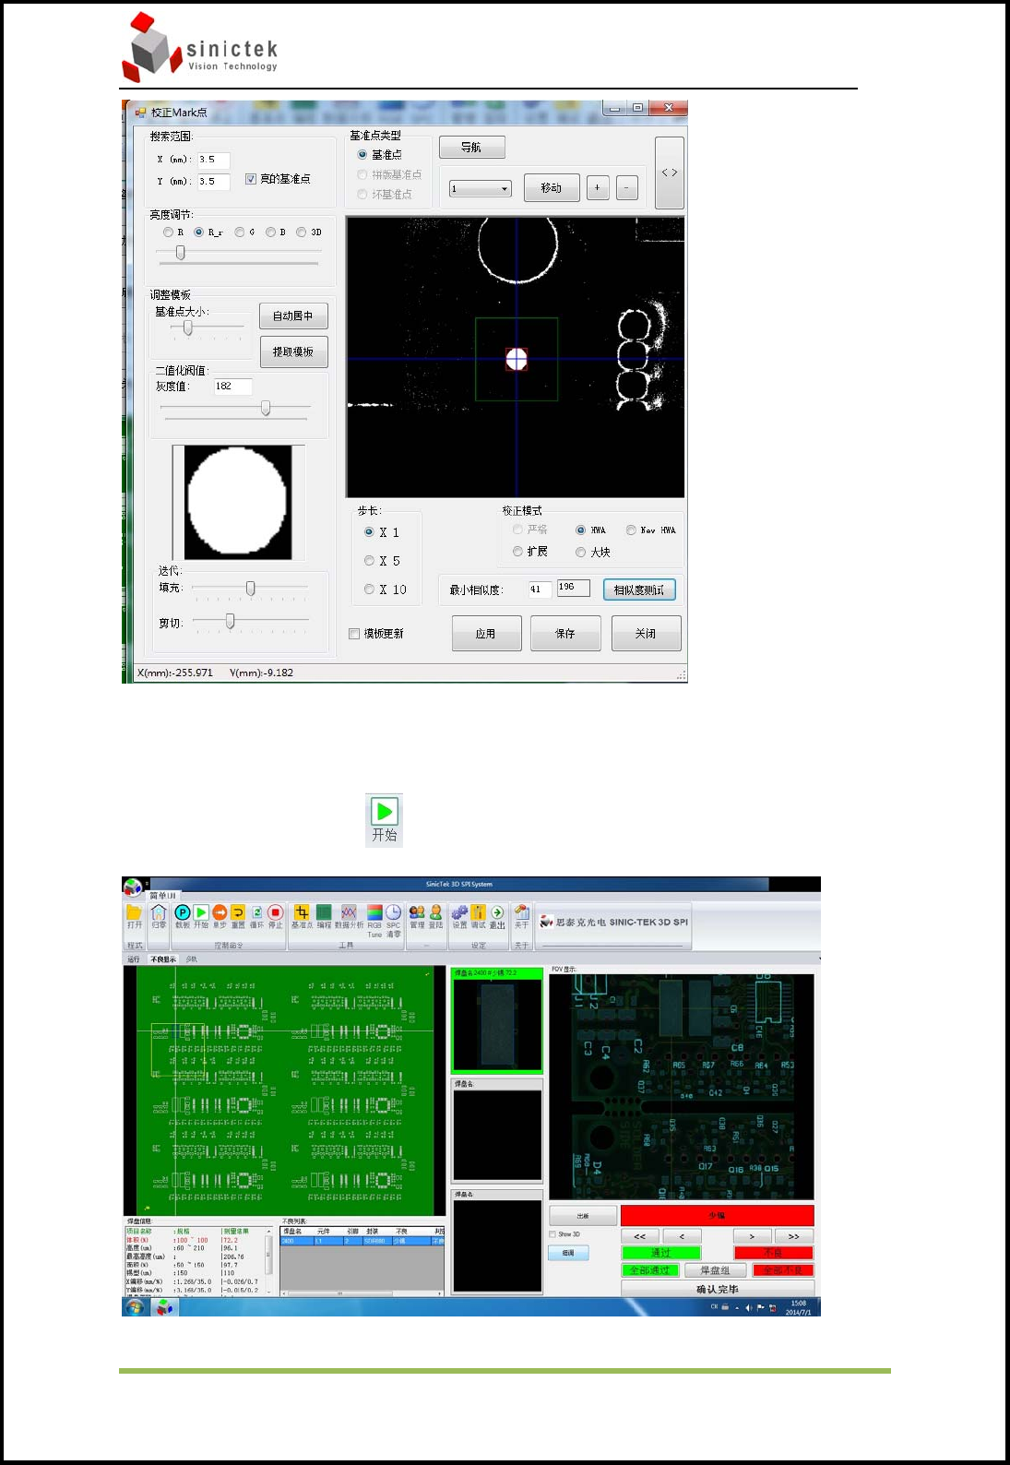1010x1465 pixels.
Task: Select the 3D brightness radio button
Action: tap(302, 232)
